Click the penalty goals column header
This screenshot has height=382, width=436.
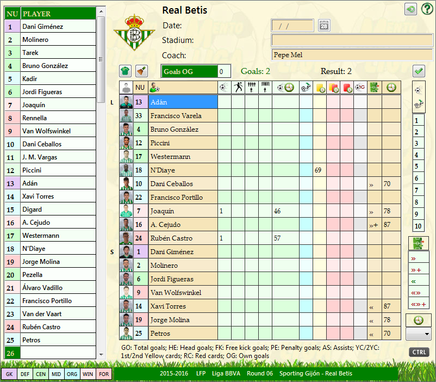(265, 88)
